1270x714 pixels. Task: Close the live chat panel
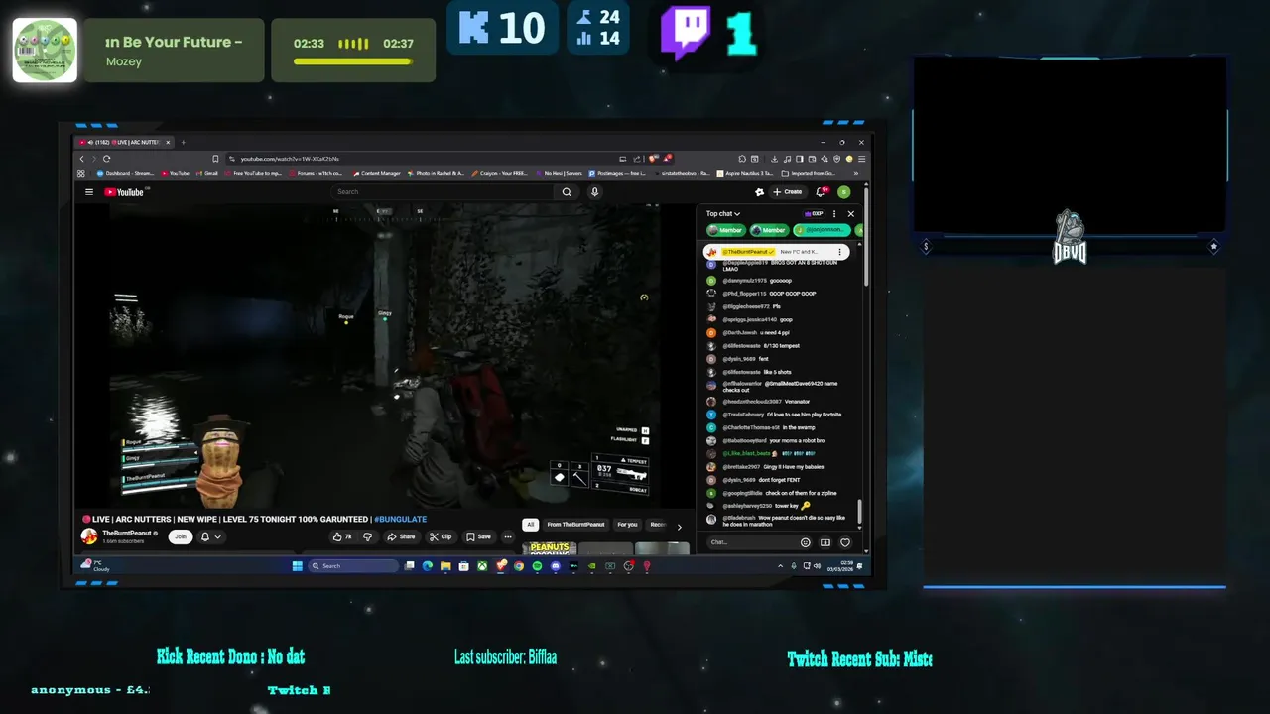(x=850, y=213)
